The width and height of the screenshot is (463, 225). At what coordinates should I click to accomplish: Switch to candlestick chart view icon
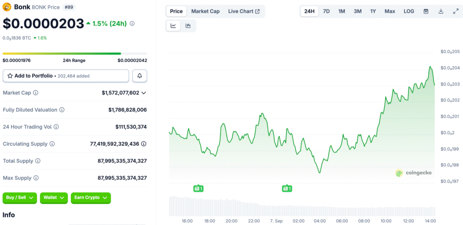[x=188, y=26]
